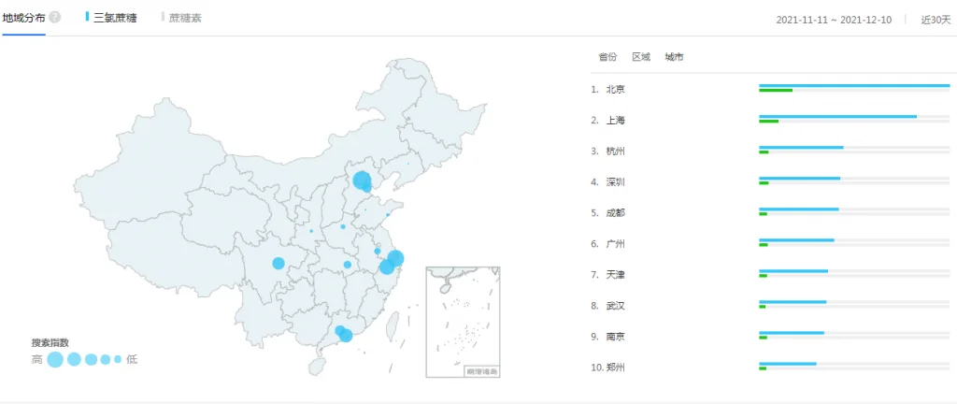Viewport: 957px width, 404px height.
Task: Click the Shanghai bubble on the east coast
Action: tap(395, 258)
